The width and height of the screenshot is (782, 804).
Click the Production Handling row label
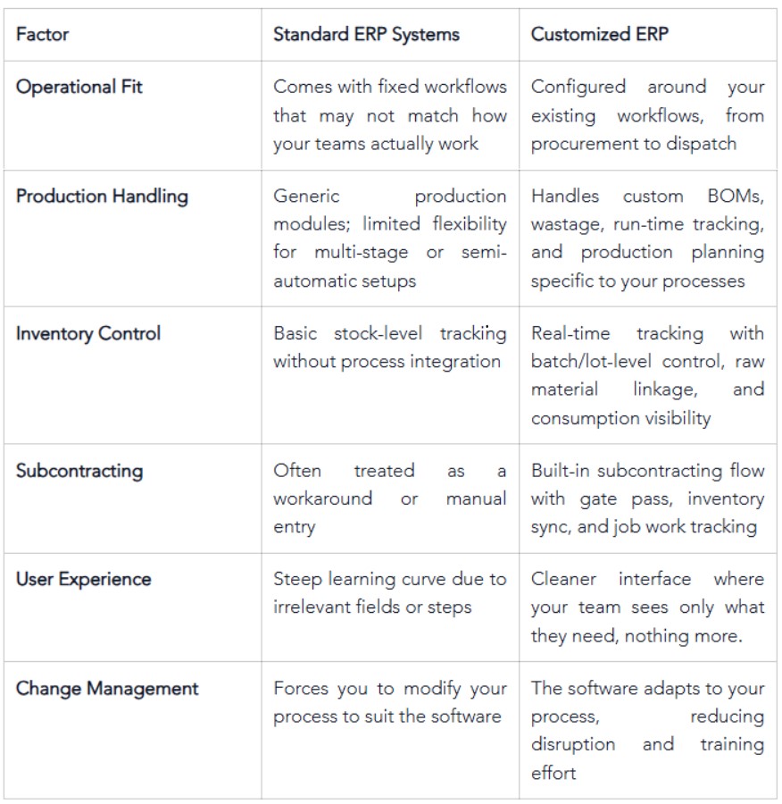point(102,197)
